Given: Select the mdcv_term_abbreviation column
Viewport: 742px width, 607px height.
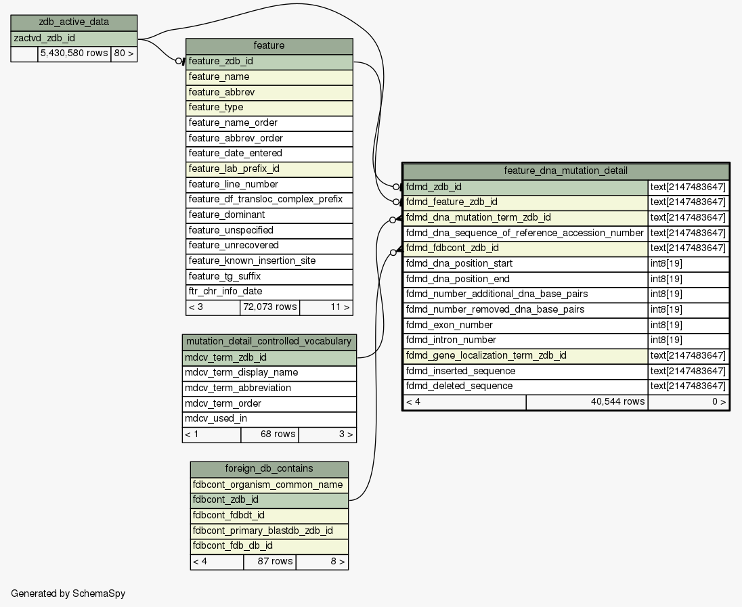Looking at the screenshot, I should pos(269,388).
